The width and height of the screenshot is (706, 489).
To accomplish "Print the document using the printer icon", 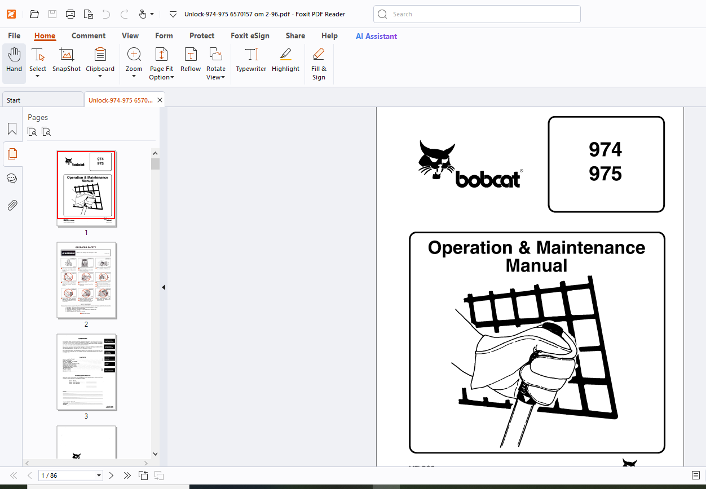I will 70,14.
